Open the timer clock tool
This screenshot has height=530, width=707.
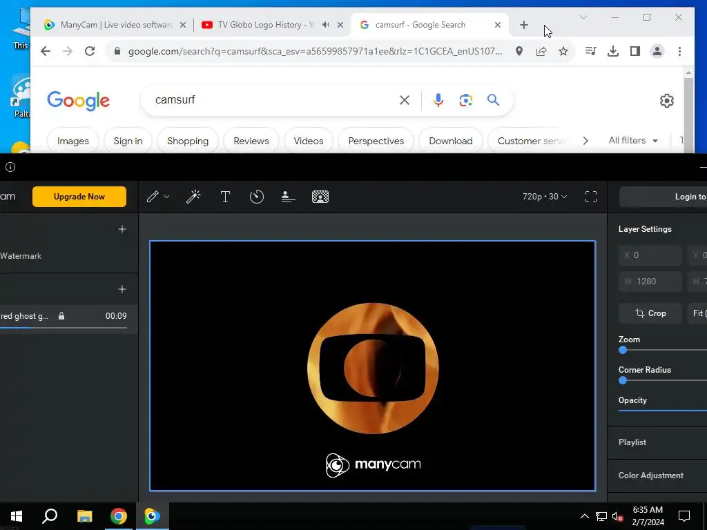257,197
